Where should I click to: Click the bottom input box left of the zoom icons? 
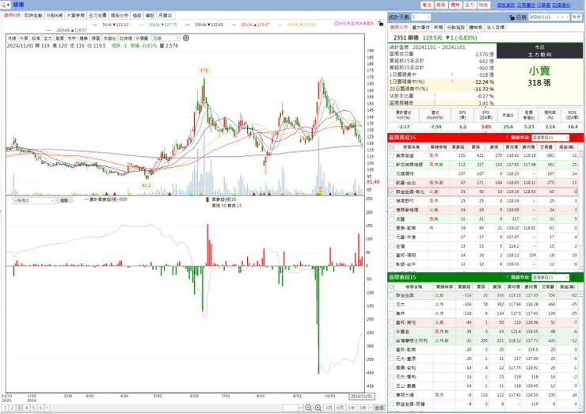[x=291, y=408]
